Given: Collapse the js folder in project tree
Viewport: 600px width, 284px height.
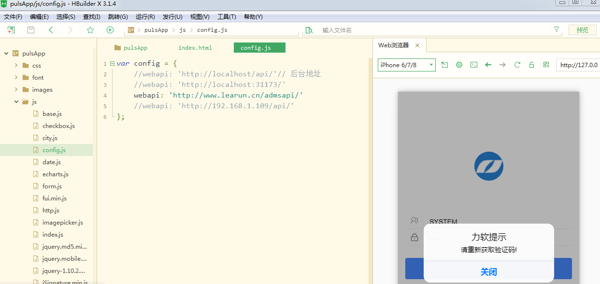Looking at the screenshot, I should coord(16,102).
